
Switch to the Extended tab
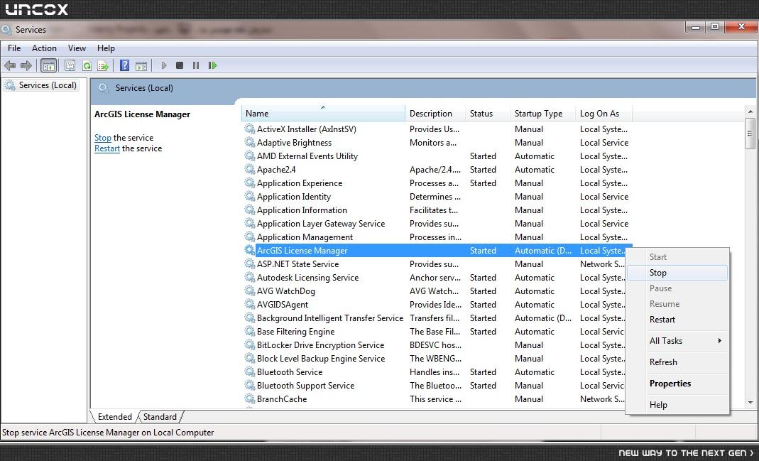(114, 417)
